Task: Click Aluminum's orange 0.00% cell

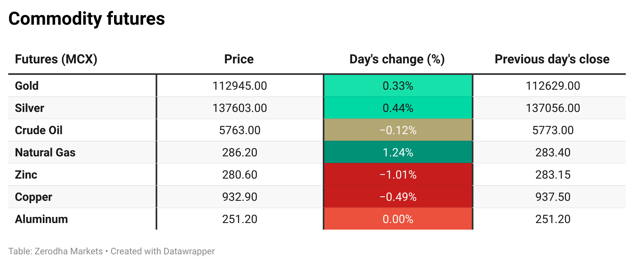Action: pyautogui.click(x=398, y=219)
